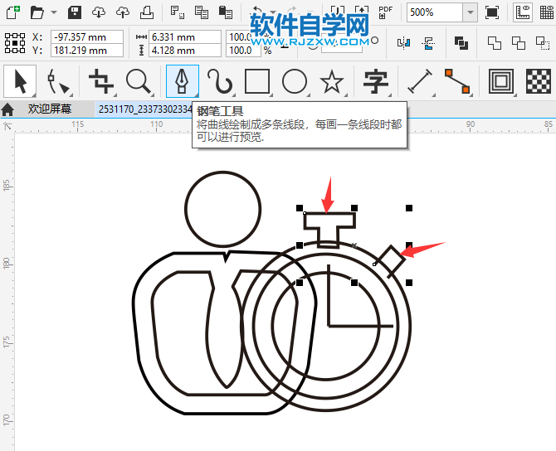This screenshot has height=451, width=556.
Task: Publish to PDF using the PDF icon
Action: click(x=385, y=12)
